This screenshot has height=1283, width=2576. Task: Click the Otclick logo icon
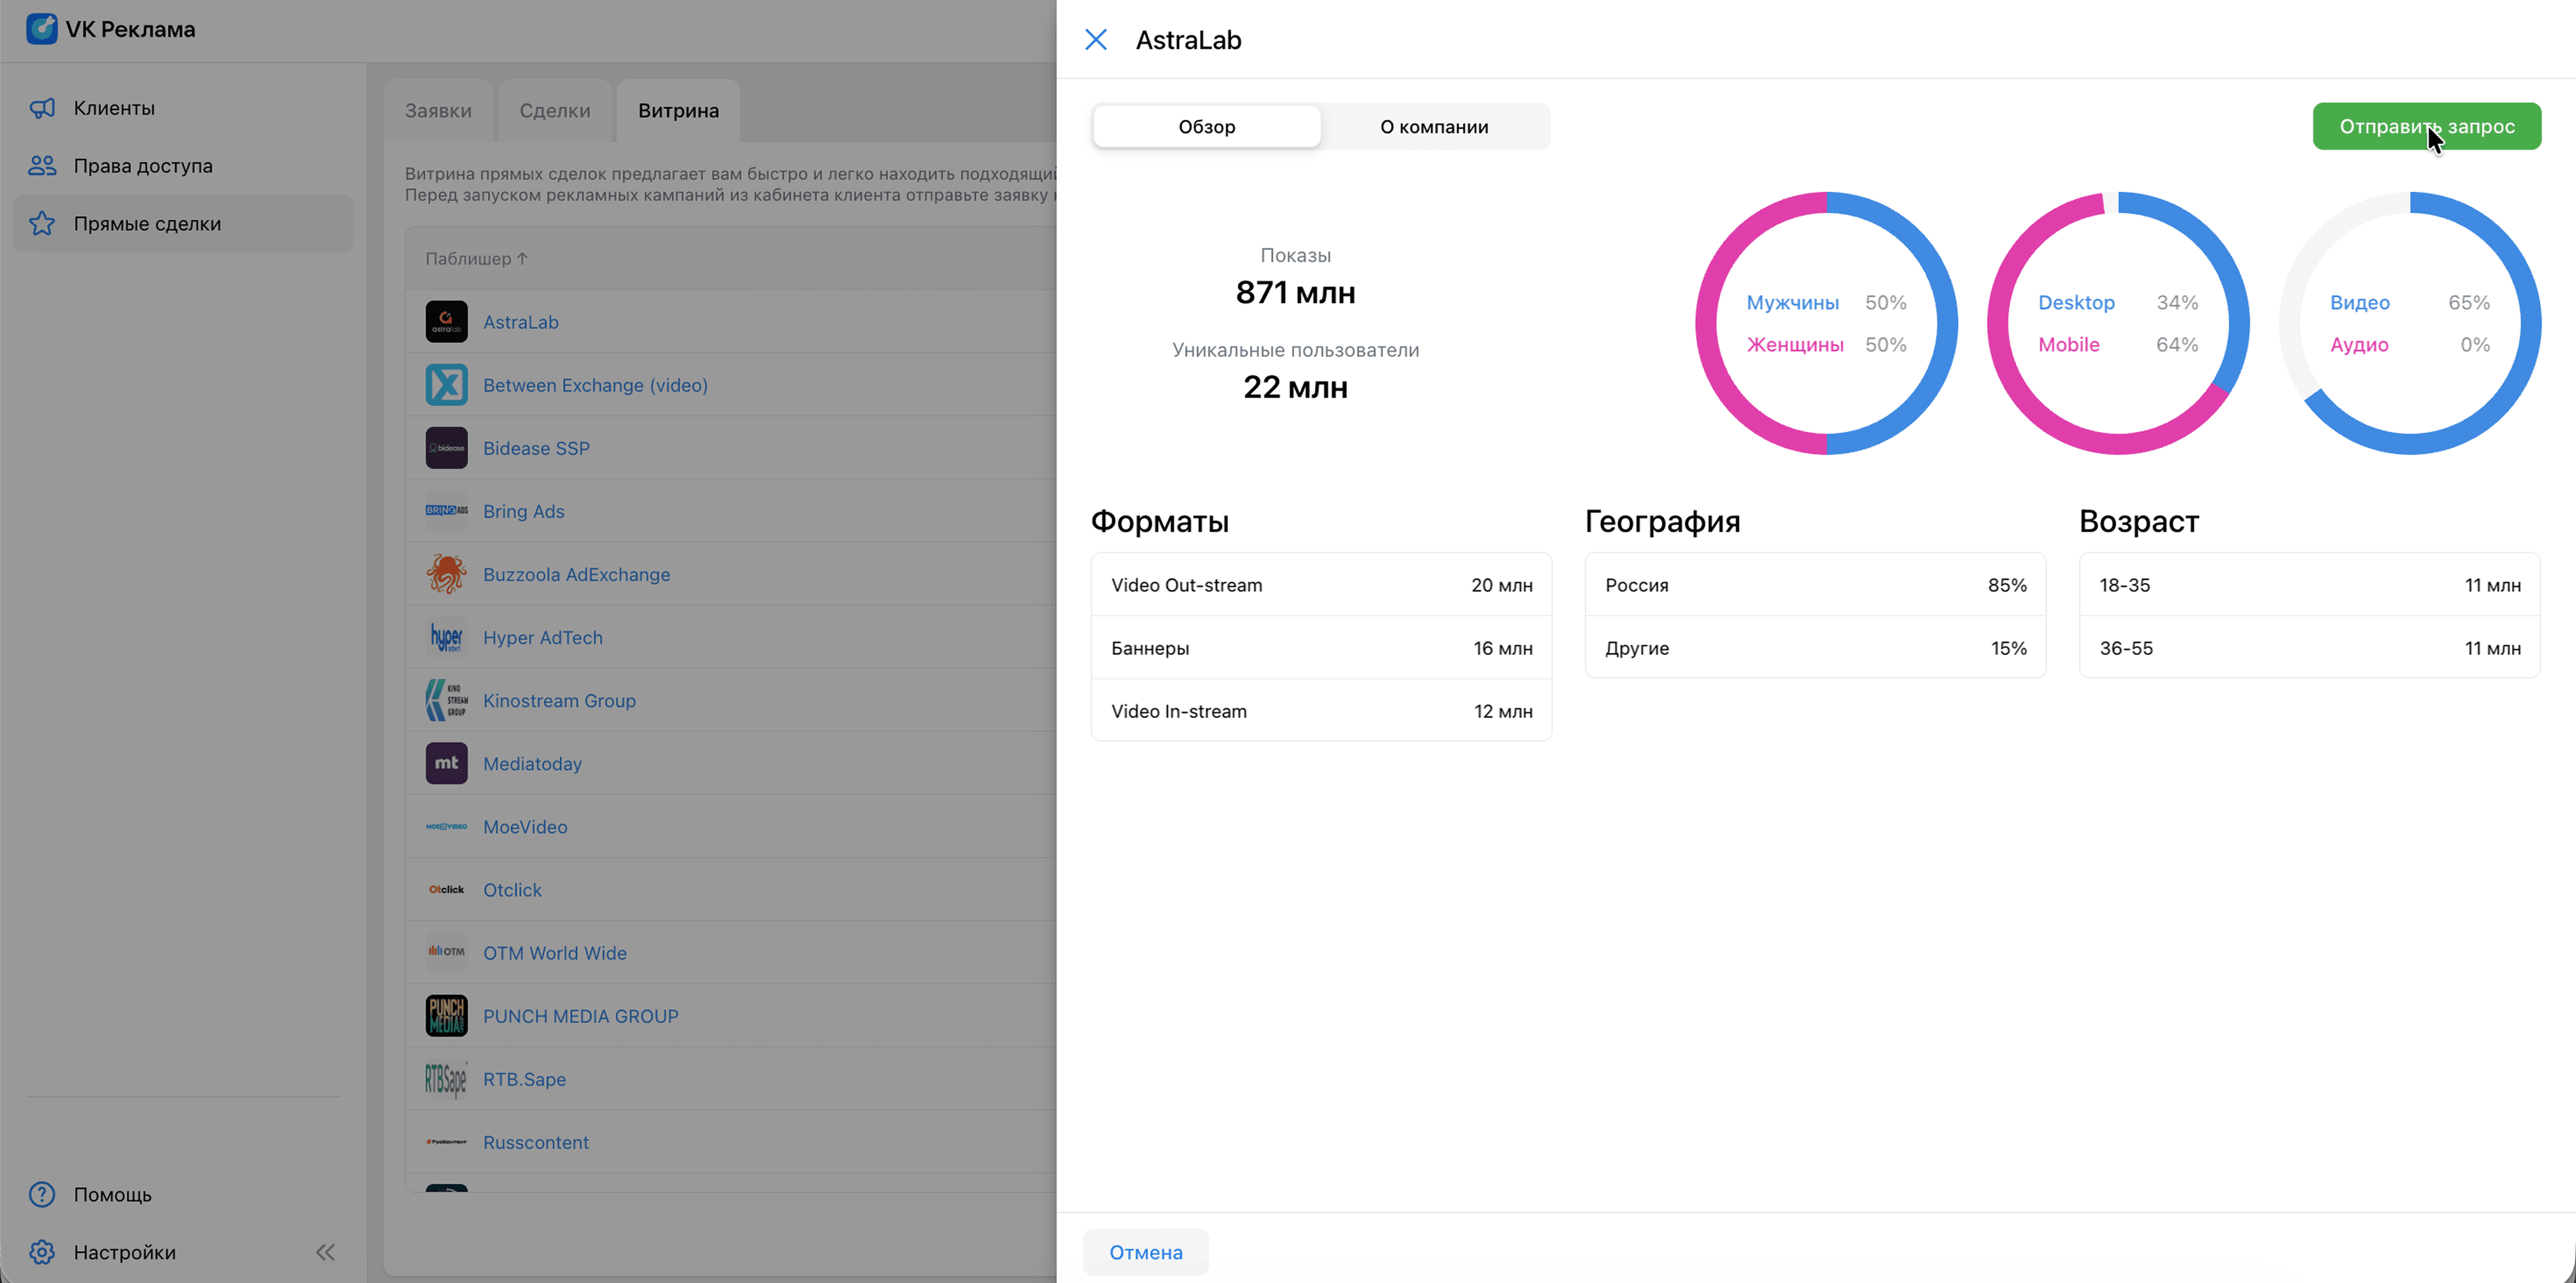pos(446,889)
